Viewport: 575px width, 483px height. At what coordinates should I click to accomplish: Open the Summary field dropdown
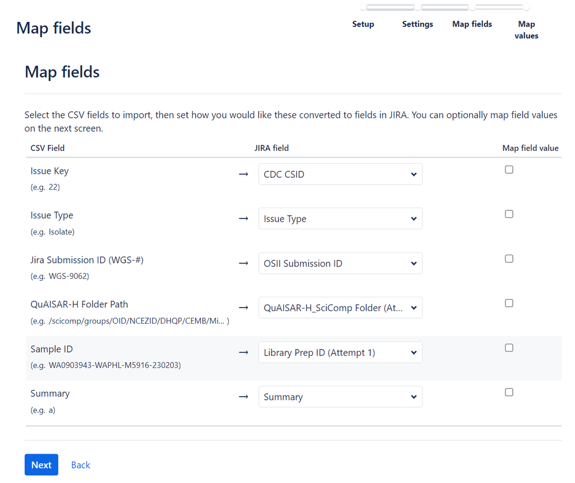coord(340,396)
